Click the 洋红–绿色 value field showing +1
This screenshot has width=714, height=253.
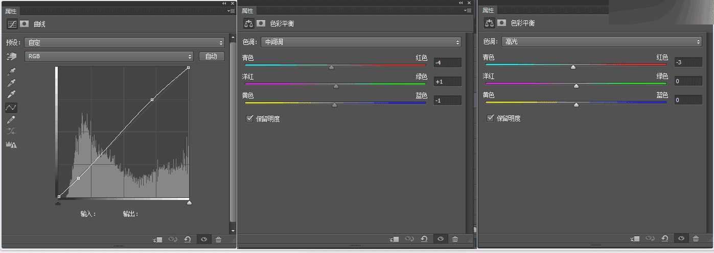(x=447, y=82)
